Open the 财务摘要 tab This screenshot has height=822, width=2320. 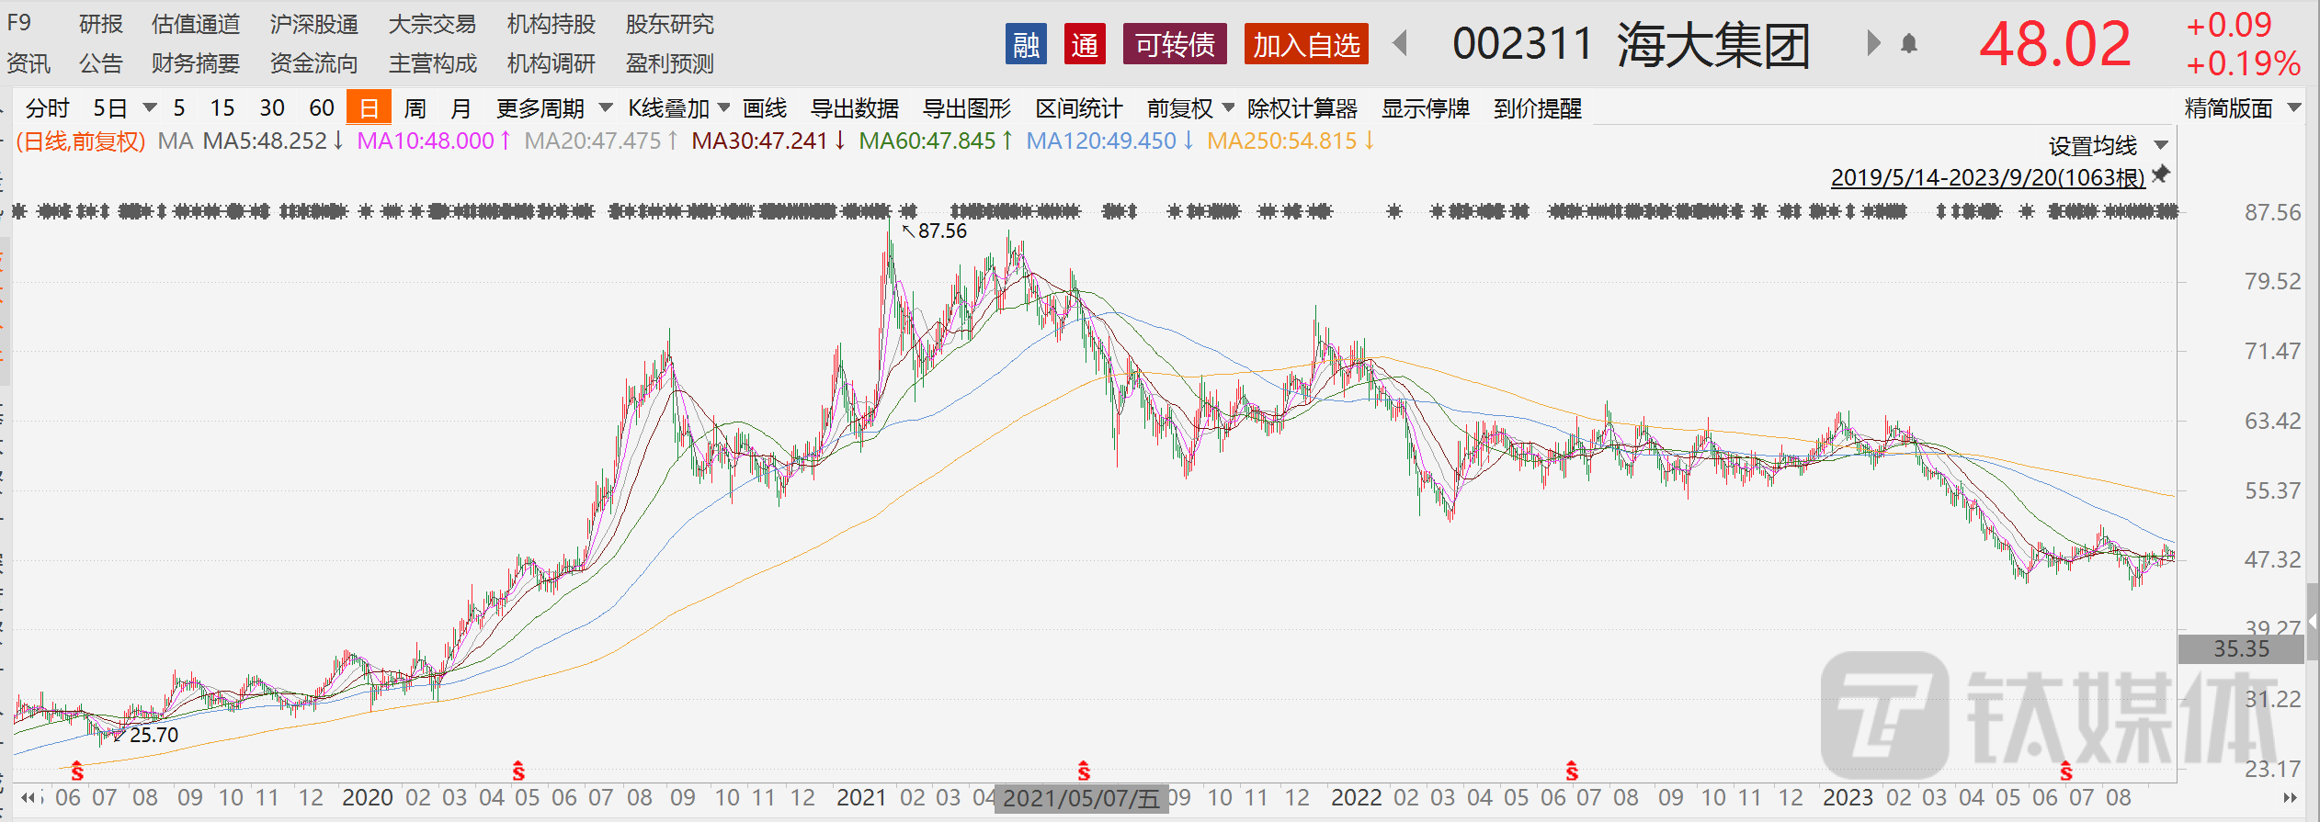(x=195, y=63)
